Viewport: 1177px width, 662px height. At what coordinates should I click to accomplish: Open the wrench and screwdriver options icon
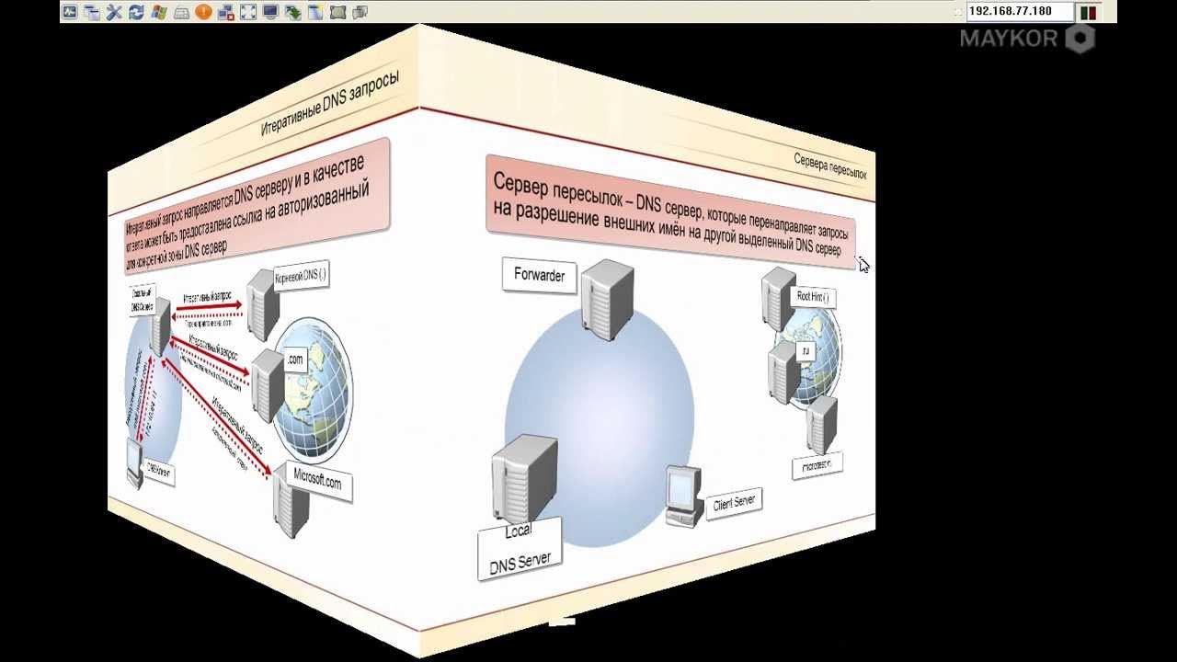pyautogui.click(x=114, y=12)
